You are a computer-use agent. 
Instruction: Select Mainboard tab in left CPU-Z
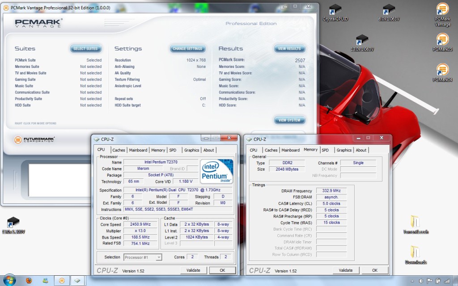point(138,150)
